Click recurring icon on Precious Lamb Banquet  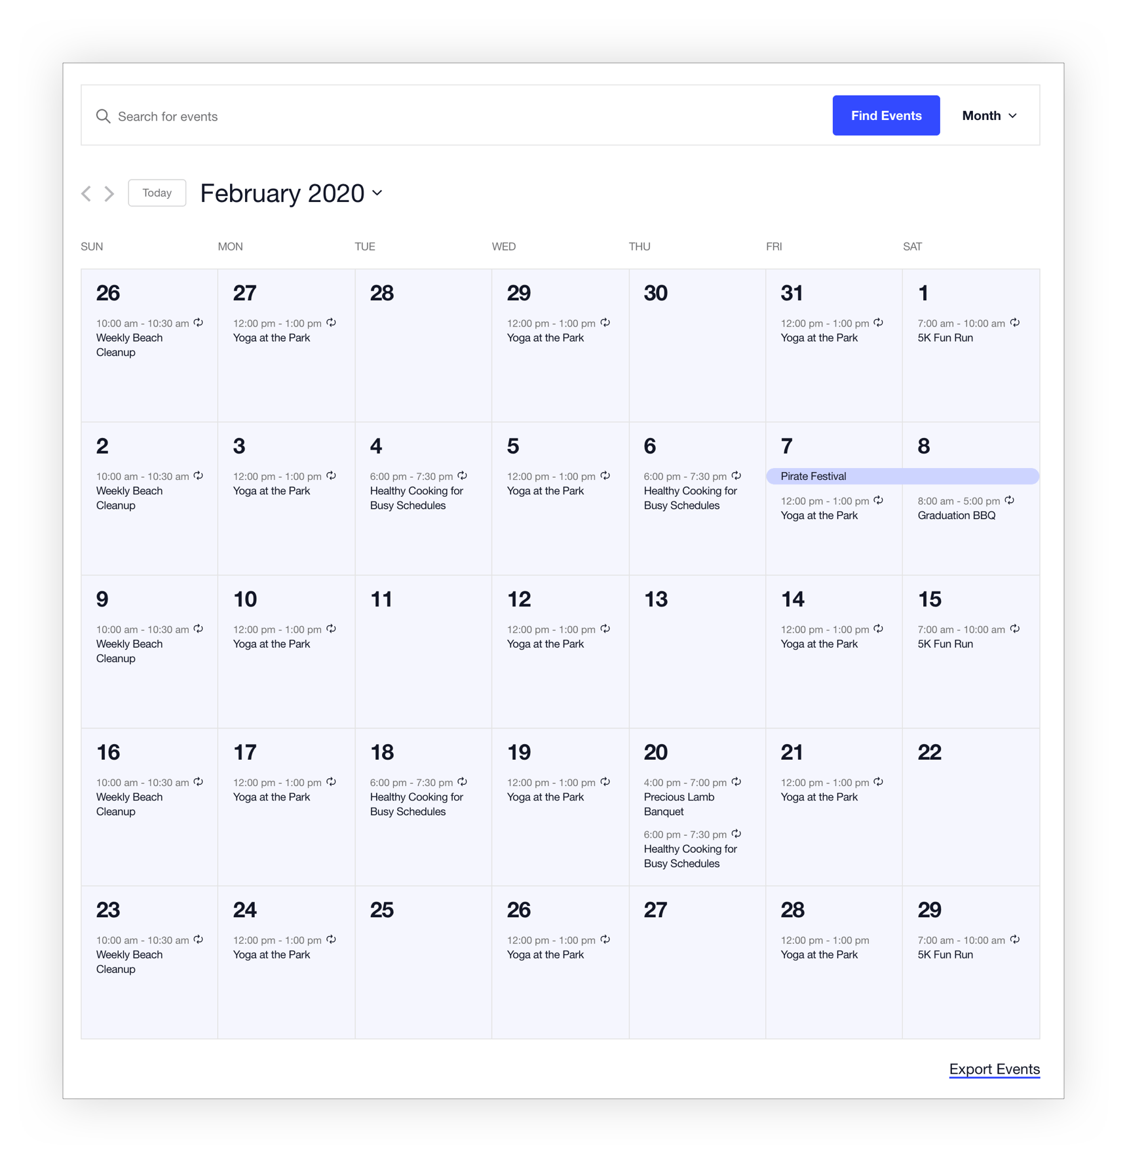736,781
